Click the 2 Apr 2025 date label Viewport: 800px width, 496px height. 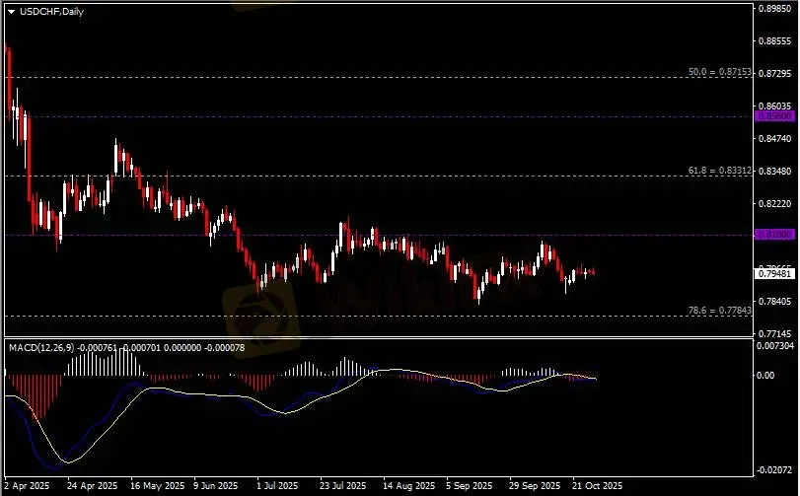[x=27, y=486]
